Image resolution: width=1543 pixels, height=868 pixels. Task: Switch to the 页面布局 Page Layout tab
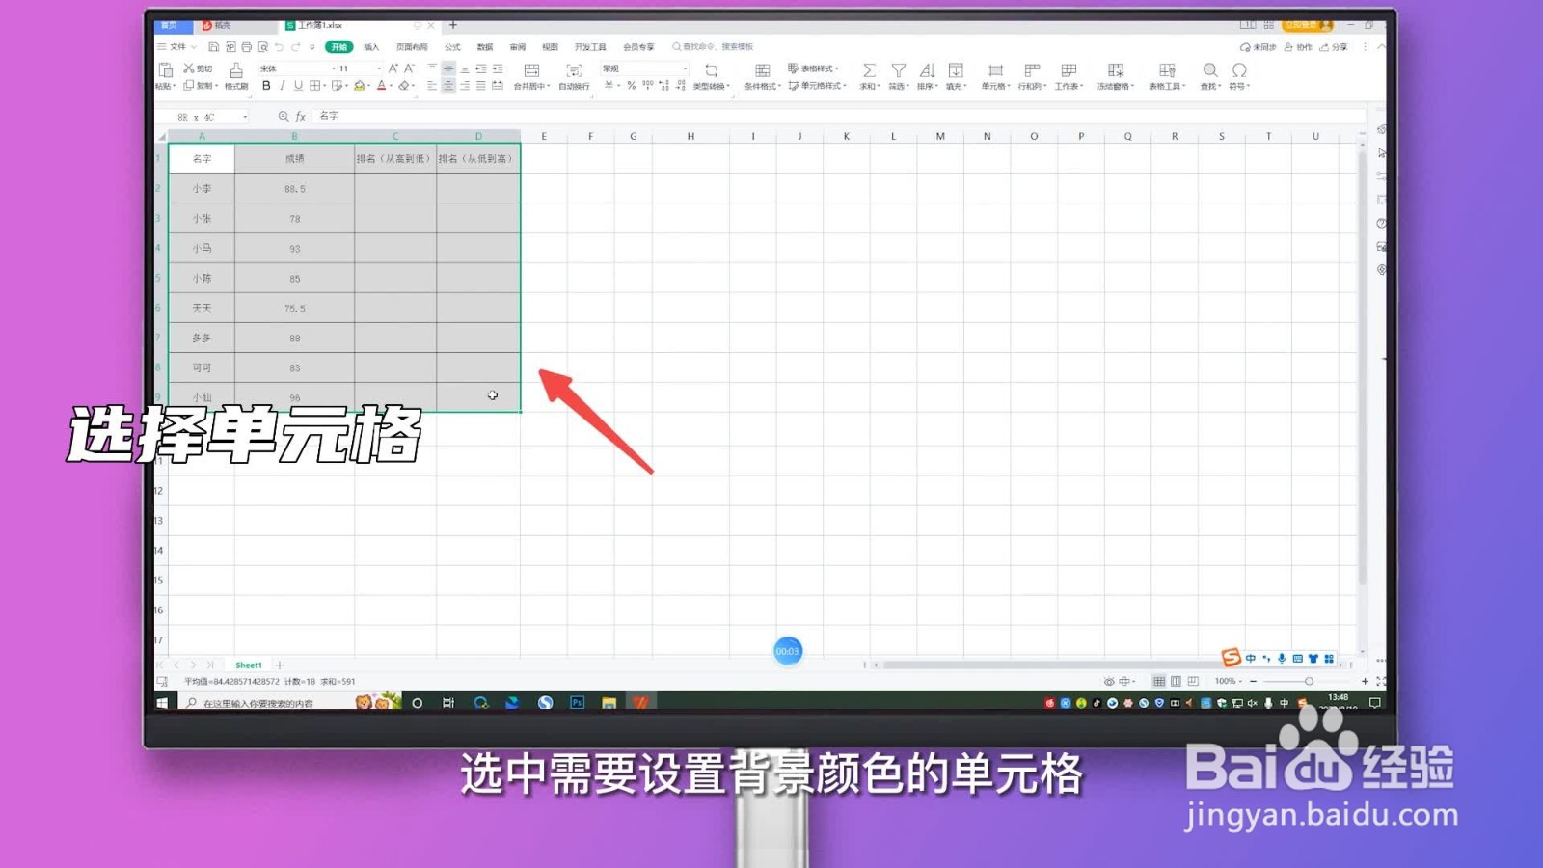coord(412,46)
